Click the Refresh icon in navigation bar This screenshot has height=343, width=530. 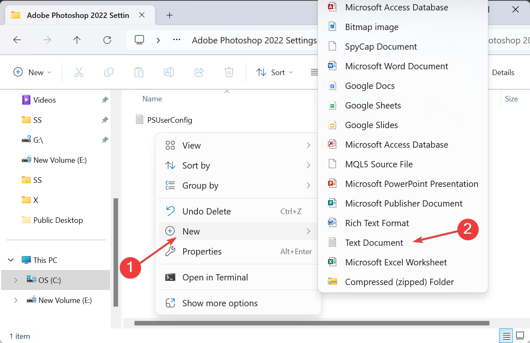coord(107,40)
